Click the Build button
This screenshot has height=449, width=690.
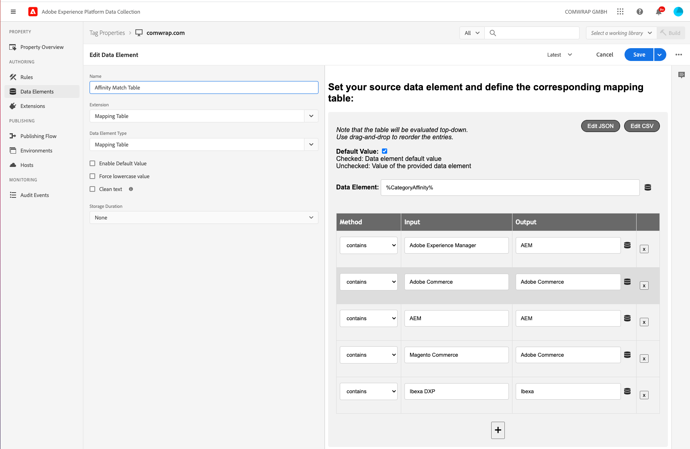pos(671,33)
